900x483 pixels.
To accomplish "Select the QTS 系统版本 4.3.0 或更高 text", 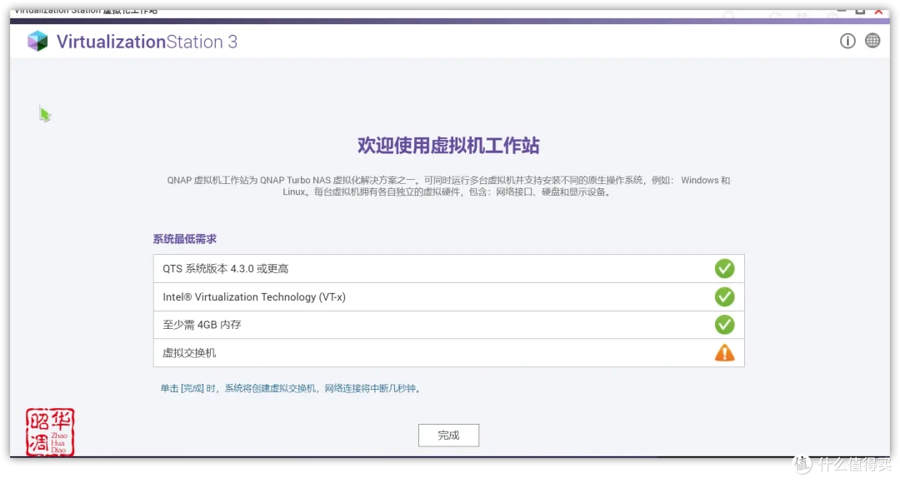I will tap(225, 268).
